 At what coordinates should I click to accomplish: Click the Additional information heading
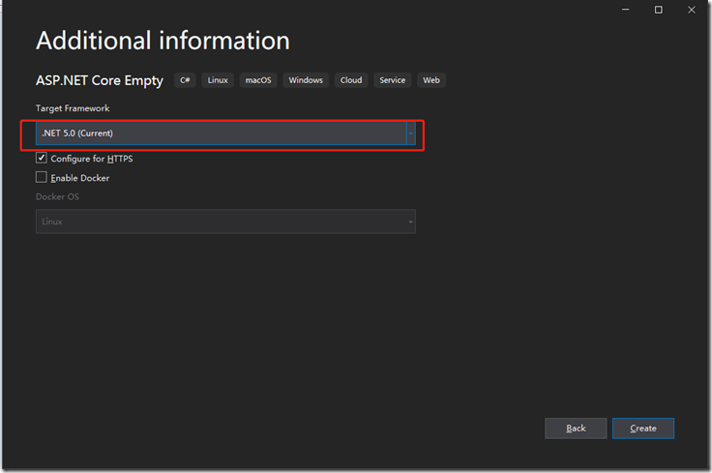click(x=163, y=41)
